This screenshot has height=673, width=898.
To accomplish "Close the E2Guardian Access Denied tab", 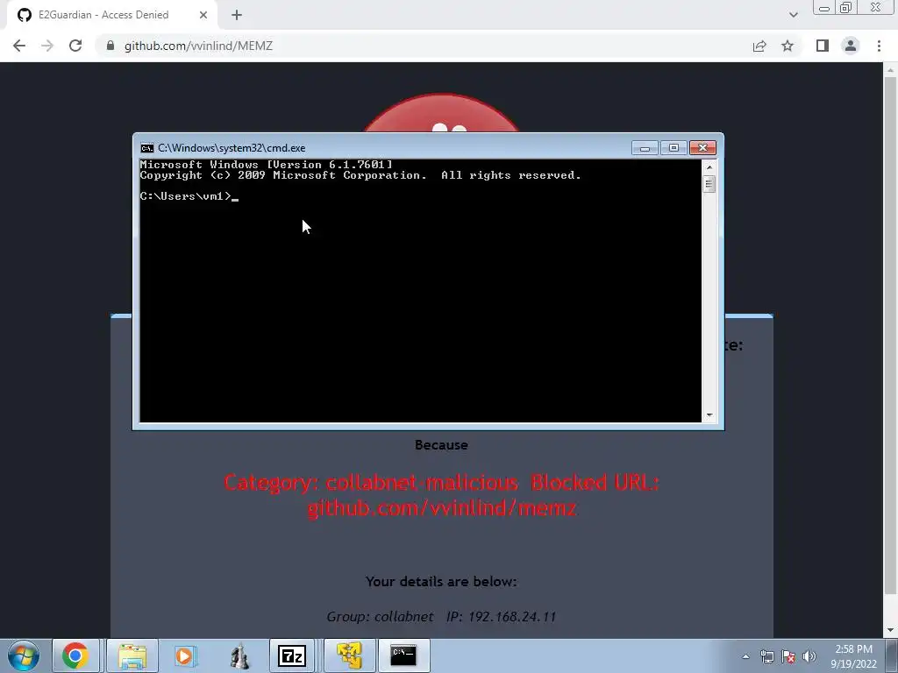I will [x=203, y=15].
